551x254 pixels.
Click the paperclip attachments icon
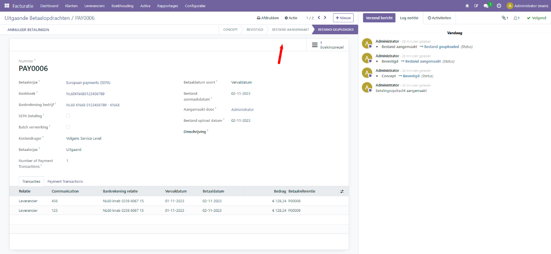(x=504, y=18)
